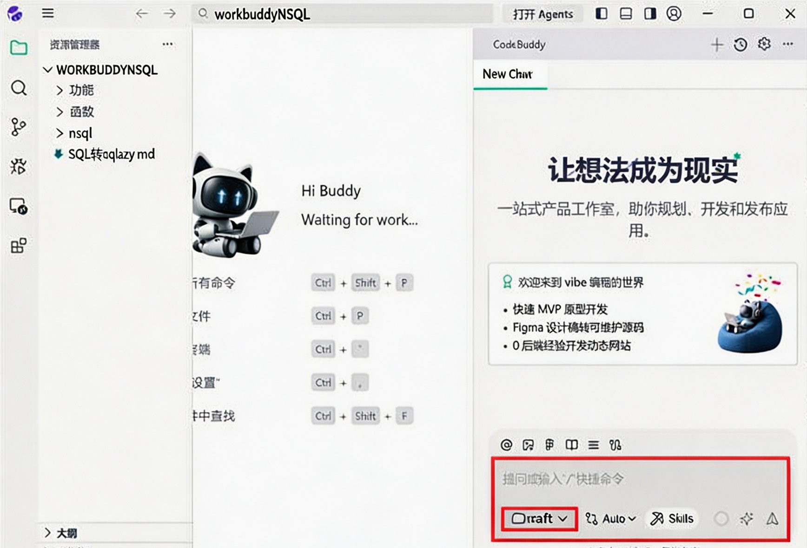807x548 pixels.
Task: Open the explorer's more actions menu
Action: pos(167,44)
